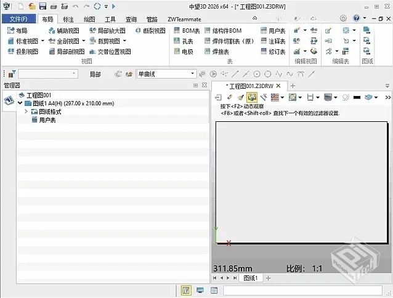The width and height of the screenshot is (393, 298).
Task: Insert a BOM表 table
Action: pos(187,31)
